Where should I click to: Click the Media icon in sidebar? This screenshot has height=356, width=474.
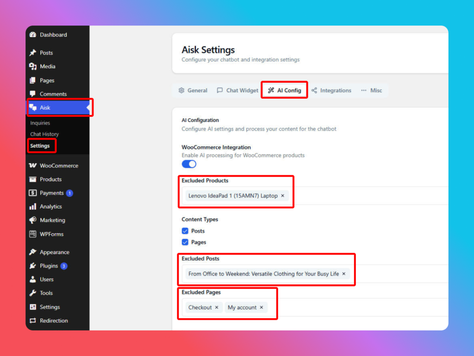(x=33, y=66)
